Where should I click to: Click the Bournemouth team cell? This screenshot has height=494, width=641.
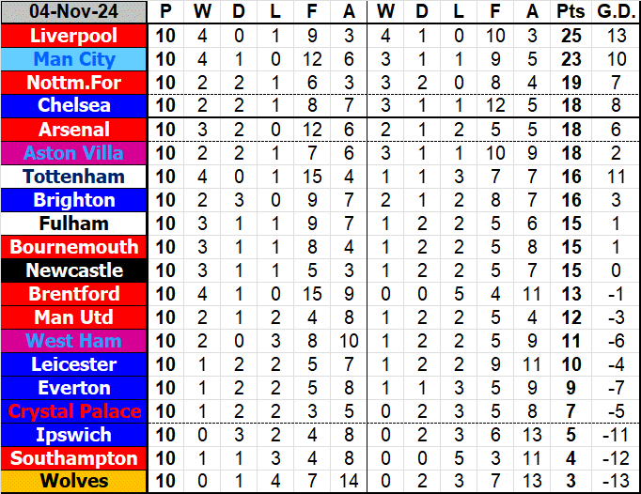(74, 247)
